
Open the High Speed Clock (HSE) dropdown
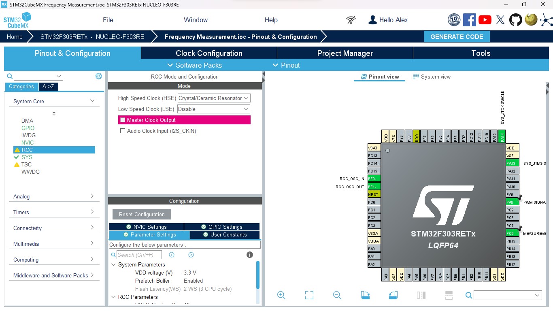point(214,98)
